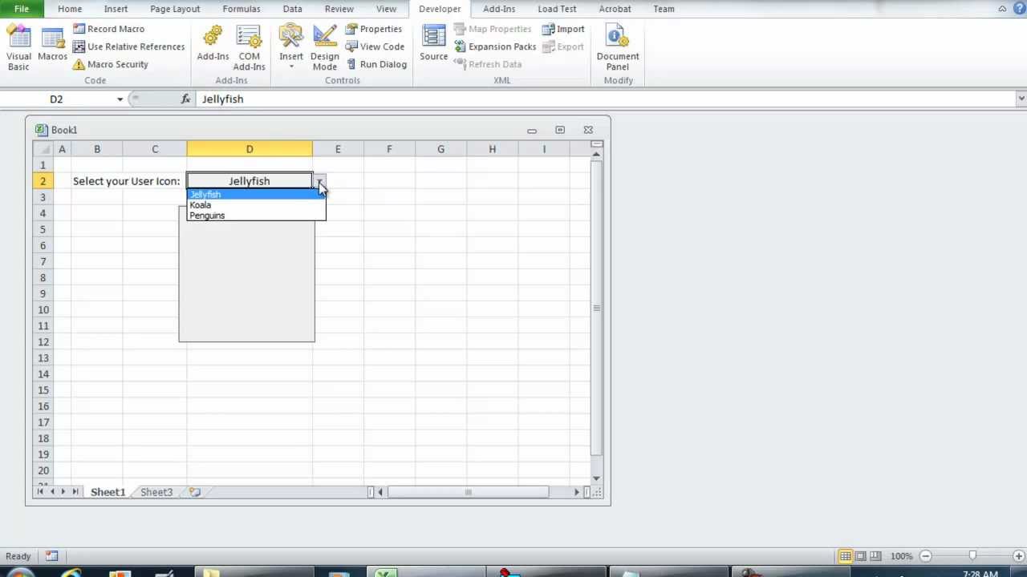Open the Acrobat tab
1027x577 pixels.
[615, 9]
